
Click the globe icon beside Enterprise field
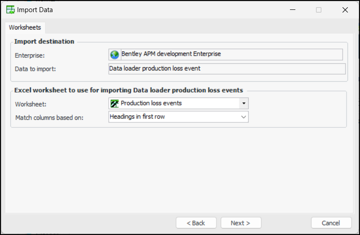coord(114,54)
